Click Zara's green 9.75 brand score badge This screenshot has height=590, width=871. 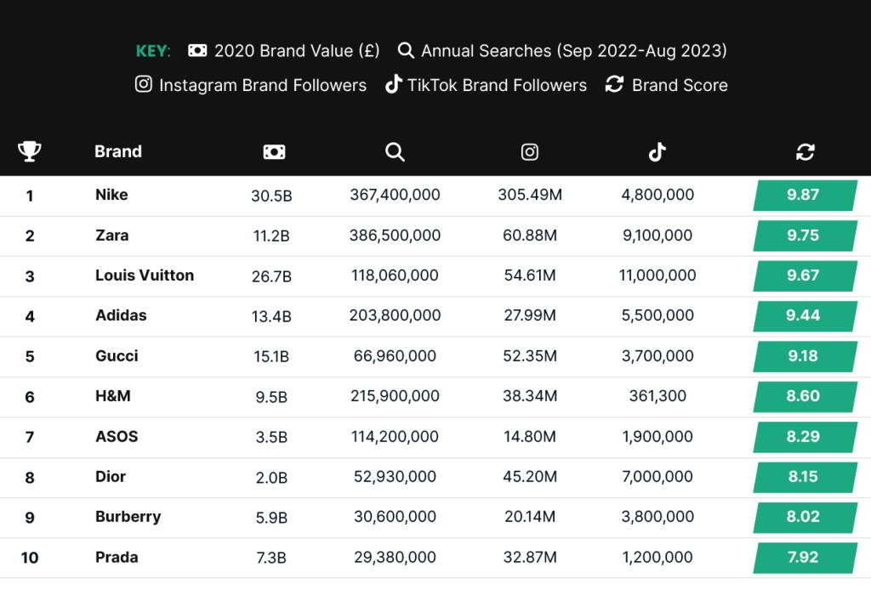point(805,235)
